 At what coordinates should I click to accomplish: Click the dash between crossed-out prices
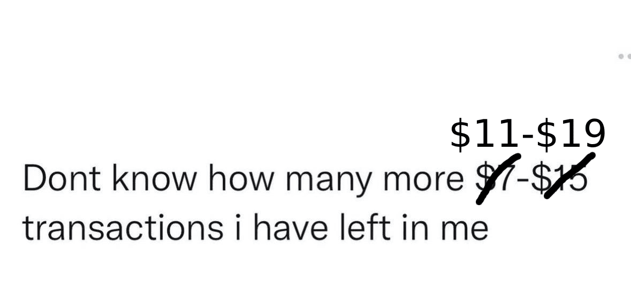tap(523, 181)
